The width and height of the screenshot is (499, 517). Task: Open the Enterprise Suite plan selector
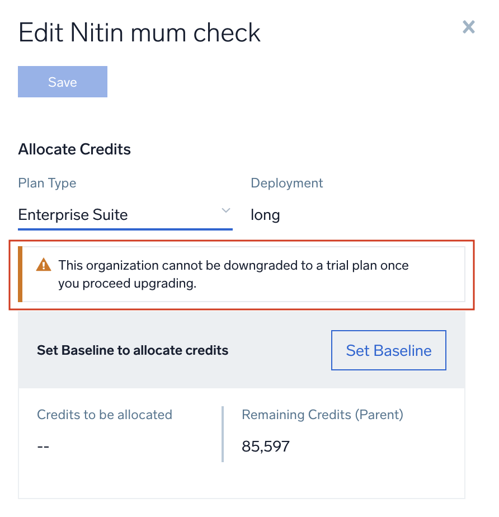tap(125, 215)
